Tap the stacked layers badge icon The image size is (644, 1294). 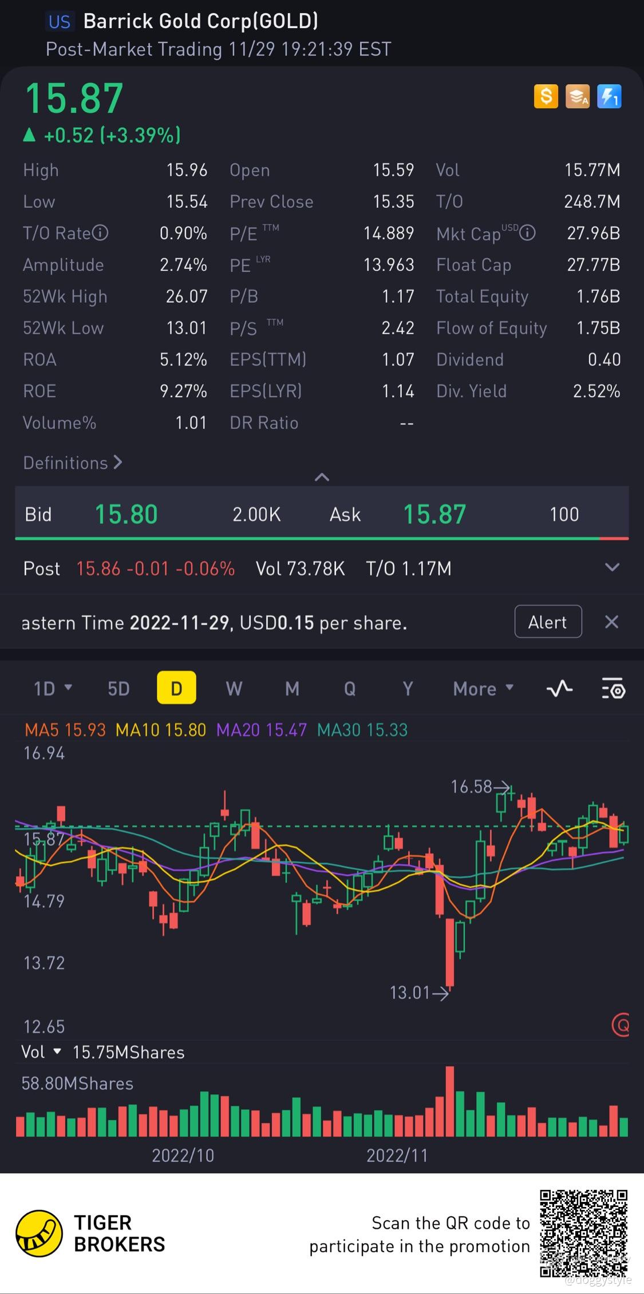tap(578, 96)
